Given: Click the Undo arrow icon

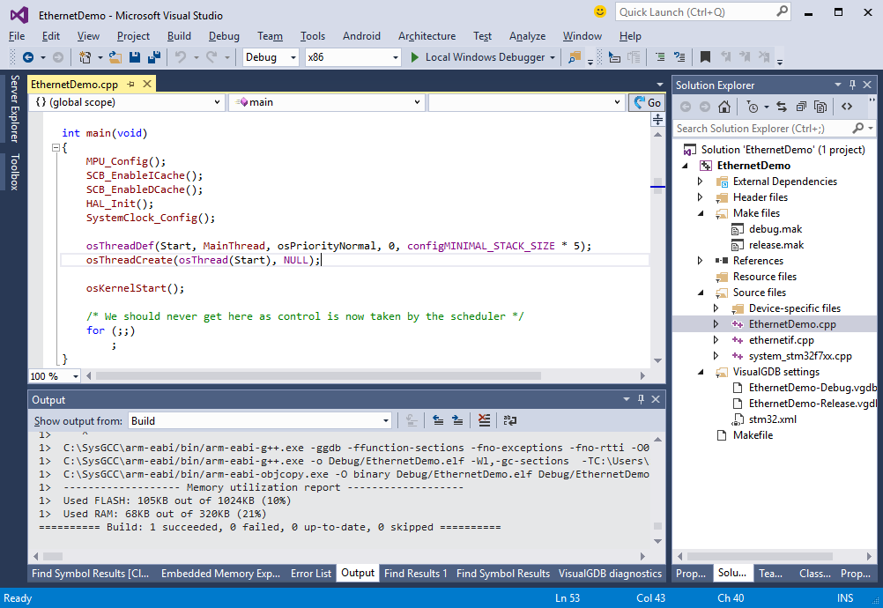Looking at the screenshot, I should (x=180, y=57).
